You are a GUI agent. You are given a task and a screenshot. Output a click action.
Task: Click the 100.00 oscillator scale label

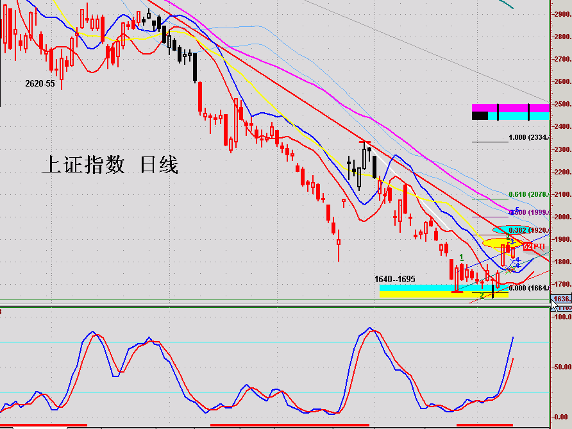562,317
